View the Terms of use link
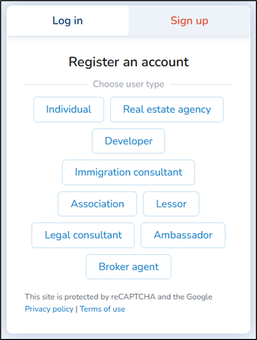 (102, 309)
